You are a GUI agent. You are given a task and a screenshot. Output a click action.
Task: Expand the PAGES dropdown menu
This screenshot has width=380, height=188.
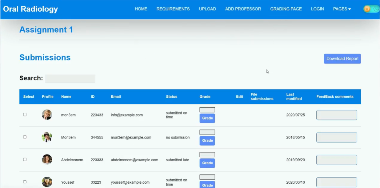tap(342, 9)
